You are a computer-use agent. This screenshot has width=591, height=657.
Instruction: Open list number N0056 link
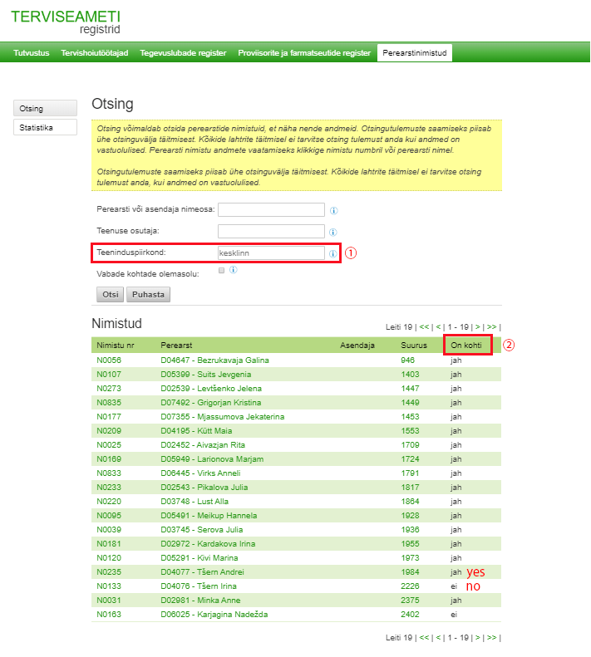point(109,360)
